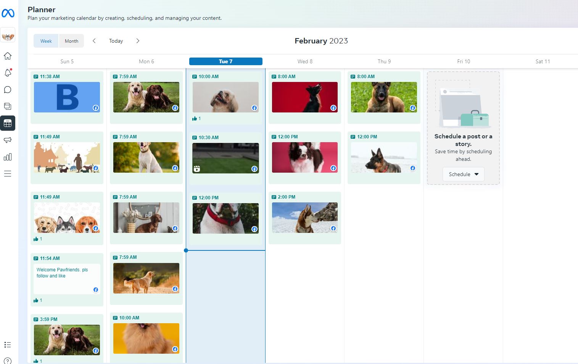The height and width of the screenshot is (364, 578).
Task: Open the Schedule dropdown on Friday
Action: click(x=464, y=174)
